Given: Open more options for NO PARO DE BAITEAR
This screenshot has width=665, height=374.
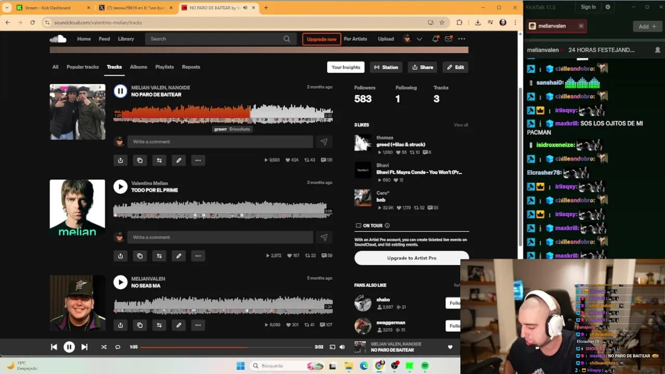Looking at the screenshot, I should click(198, 161).
